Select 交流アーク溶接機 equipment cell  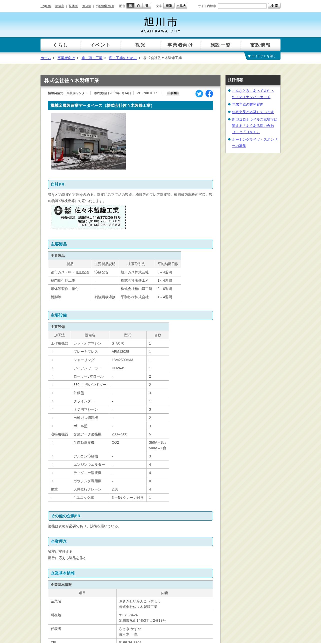(x=90, y=434)
